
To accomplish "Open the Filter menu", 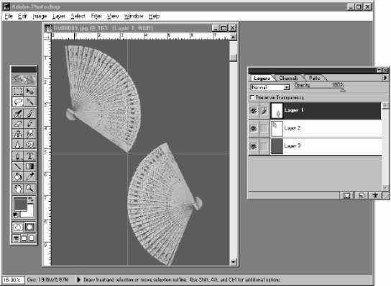I will point(96,17).
